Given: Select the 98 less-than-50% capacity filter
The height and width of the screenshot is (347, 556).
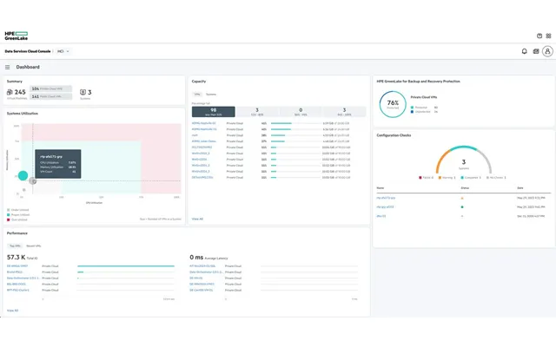Looking at the screenshot, I should (214, 112).
